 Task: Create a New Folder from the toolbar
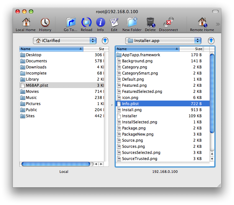pos(132,23)
